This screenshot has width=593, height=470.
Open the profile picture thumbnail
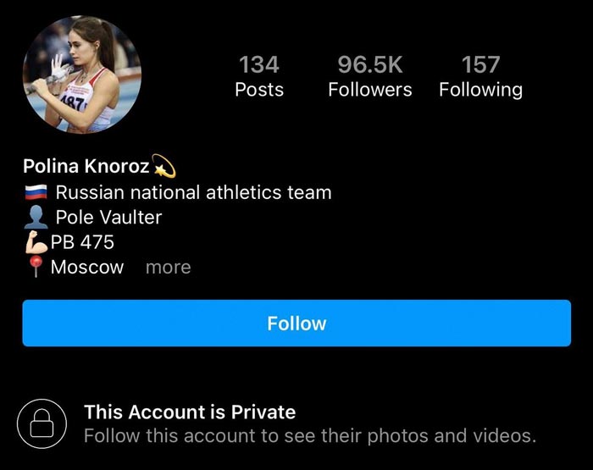tap(82, 75)
